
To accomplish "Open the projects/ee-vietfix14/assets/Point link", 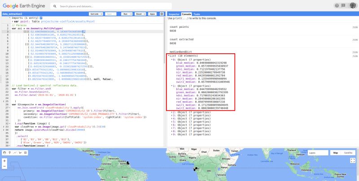I will coord(68,22).
